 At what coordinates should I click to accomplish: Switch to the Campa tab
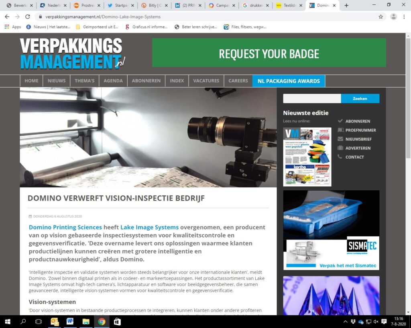point(222,6)
